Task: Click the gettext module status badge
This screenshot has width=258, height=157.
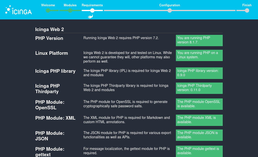Action: pos(199,151)
